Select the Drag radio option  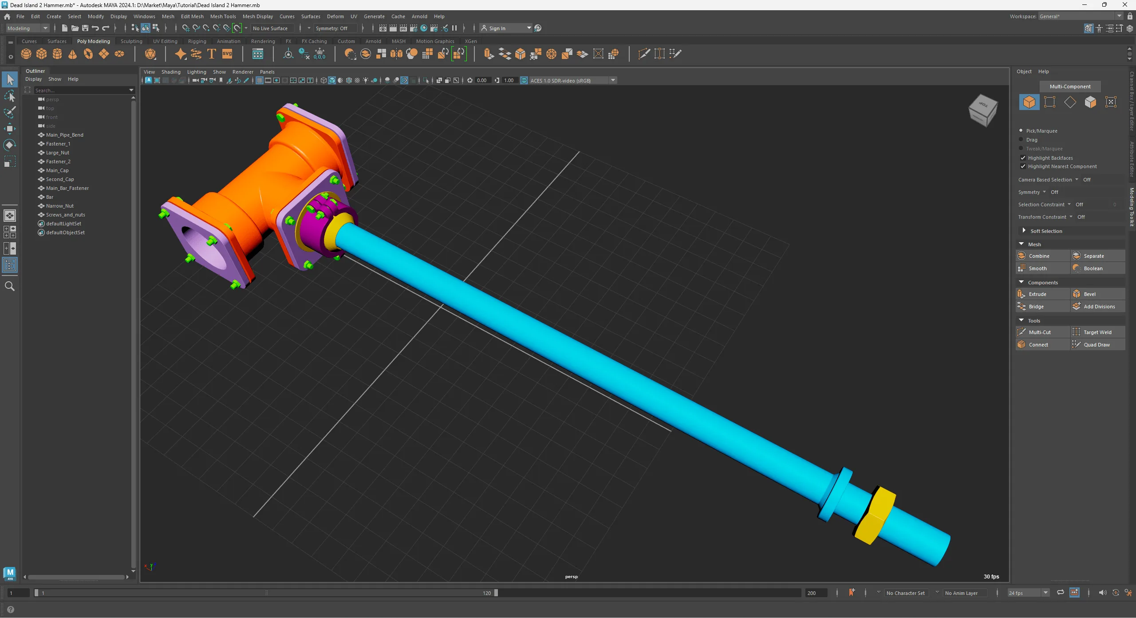[1021, 139]
